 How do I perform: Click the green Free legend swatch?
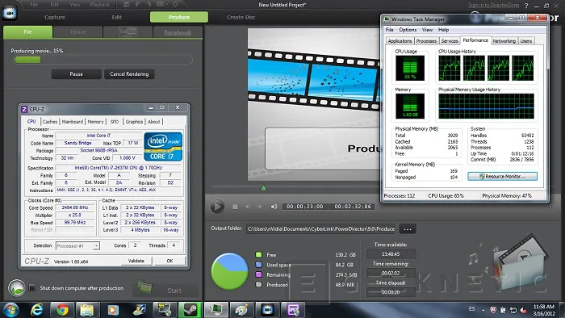(258, 254)
